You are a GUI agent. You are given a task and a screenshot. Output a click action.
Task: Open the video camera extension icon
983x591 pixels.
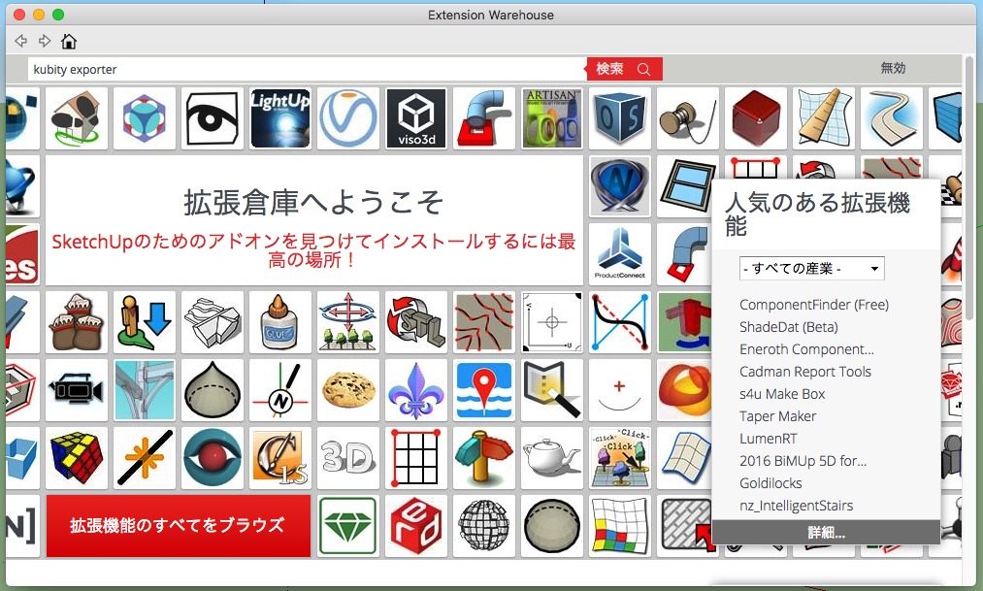[77, 390]
